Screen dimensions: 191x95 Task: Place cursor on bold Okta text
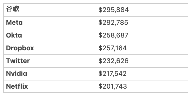pyautogui.click(x=14, y=35)
